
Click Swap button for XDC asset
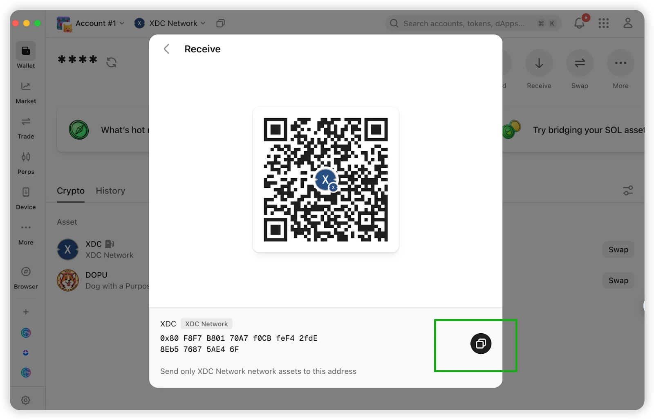(618, 249)
